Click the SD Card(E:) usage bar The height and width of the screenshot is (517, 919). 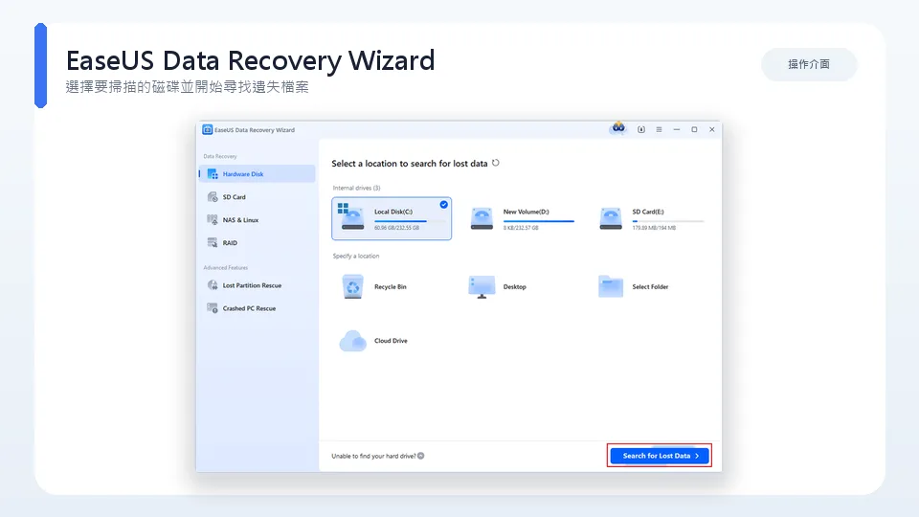[x=668, y=221]
